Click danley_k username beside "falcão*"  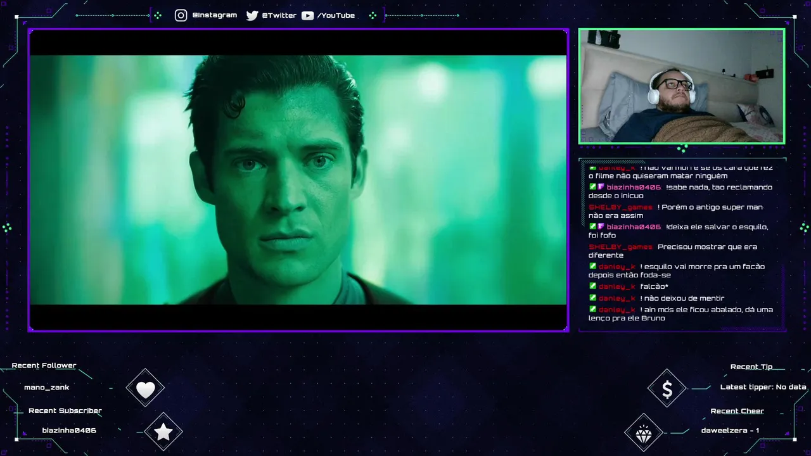617,286
